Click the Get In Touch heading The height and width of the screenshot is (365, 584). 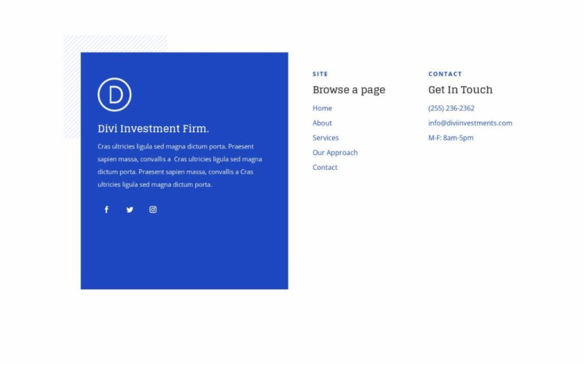460,89
